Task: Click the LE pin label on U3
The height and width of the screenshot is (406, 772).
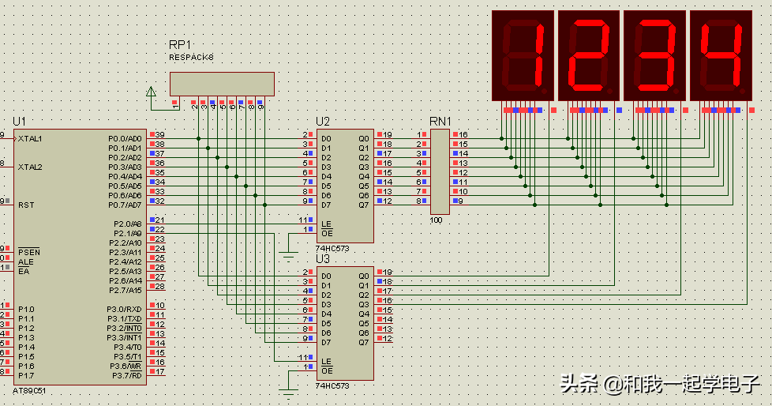Action: click(327, 361)
